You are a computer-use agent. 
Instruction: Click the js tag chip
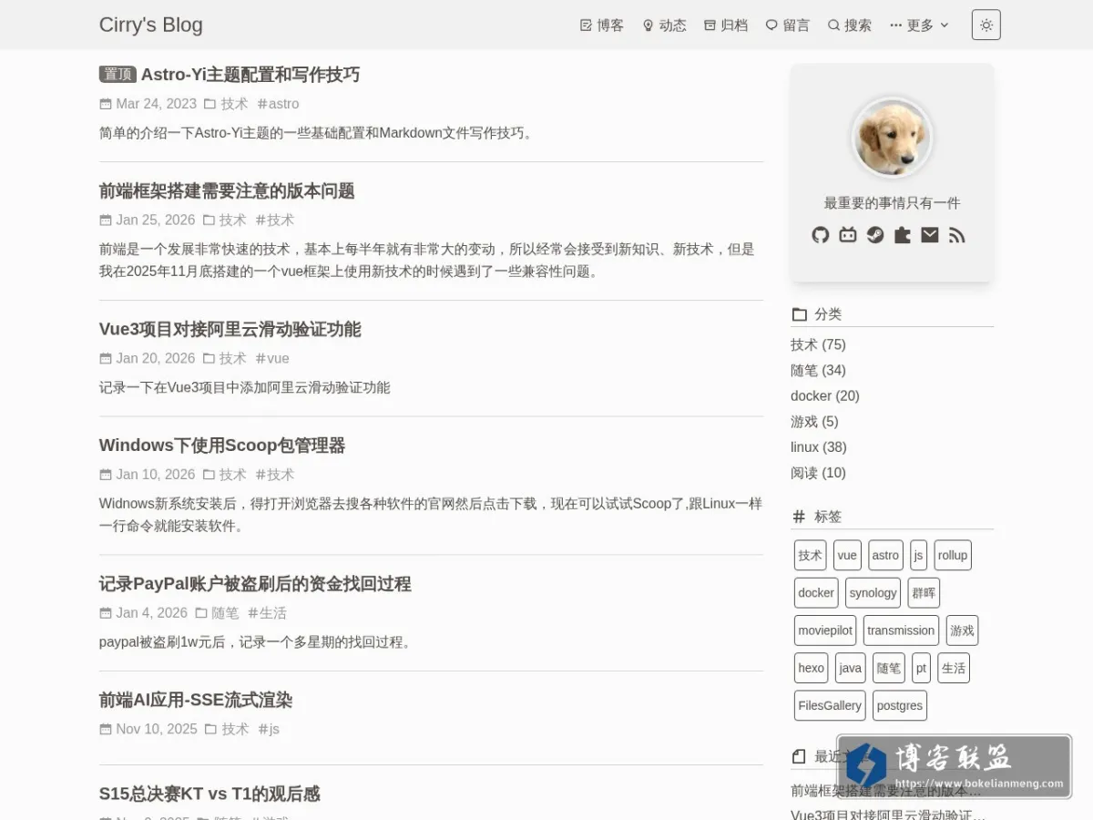[x=918, y=555]
